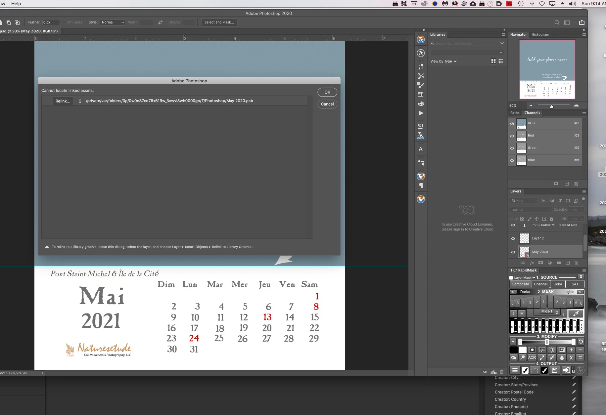Click the lock all padlock icon
Image resolution: width=606 pixels, height=415 pixels.
551,219
